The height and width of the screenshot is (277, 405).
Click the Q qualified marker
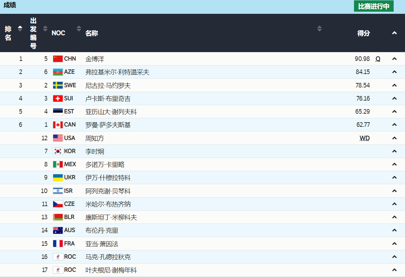(378, 59)
